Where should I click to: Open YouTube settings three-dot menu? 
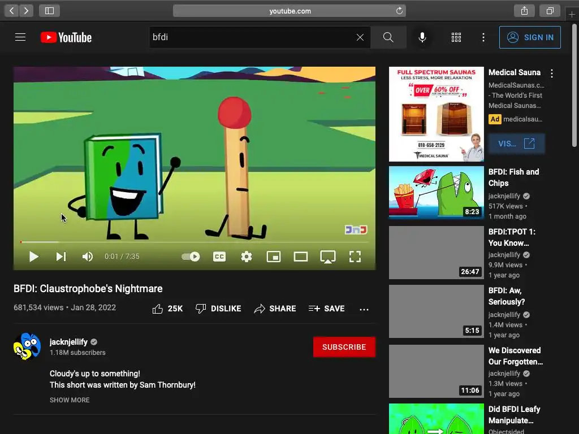click(483, 37)
